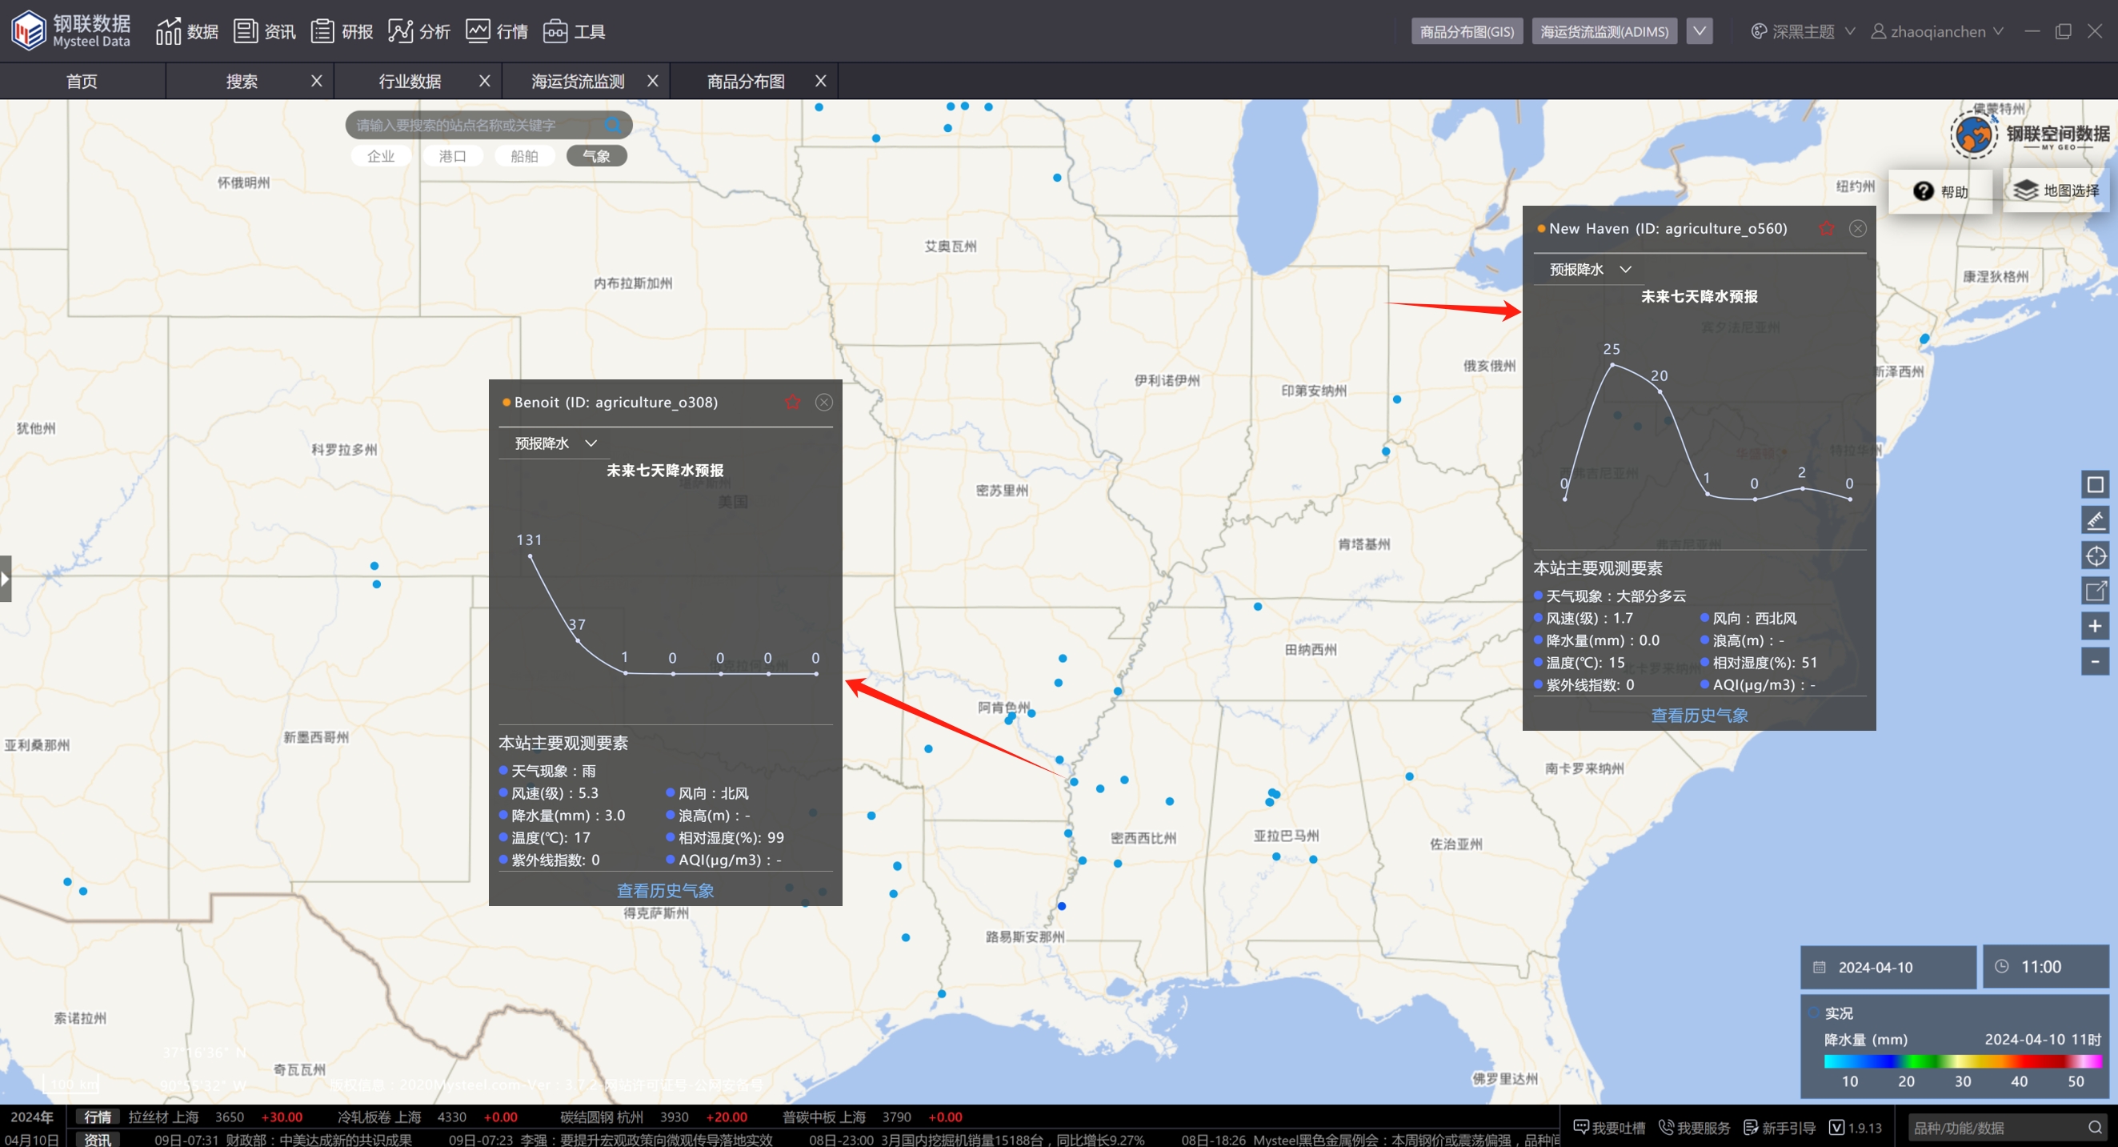Viewport: 2118px width, 1147px height.
Task: Favorite the New Haven station with the star icon
Action: point(1827,229)
